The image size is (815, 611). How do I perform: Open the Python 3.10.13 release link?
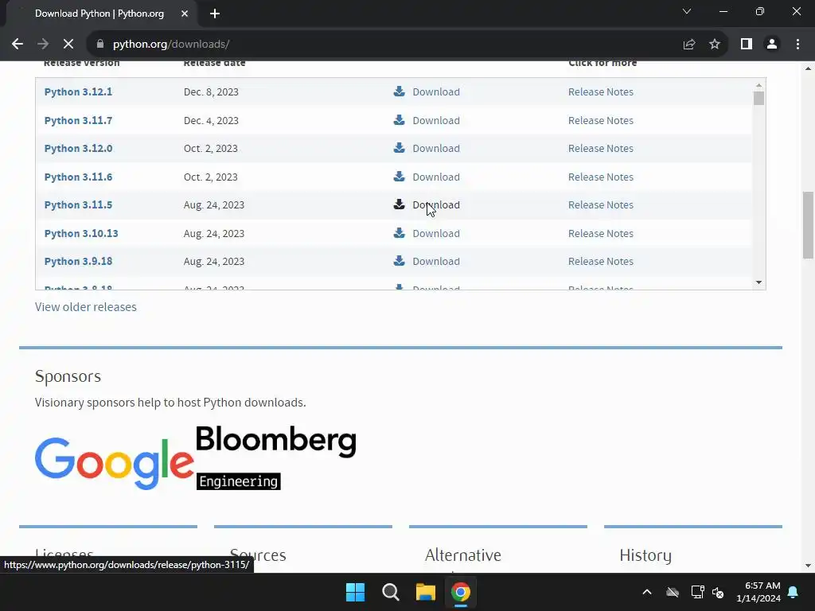(81, 234)
